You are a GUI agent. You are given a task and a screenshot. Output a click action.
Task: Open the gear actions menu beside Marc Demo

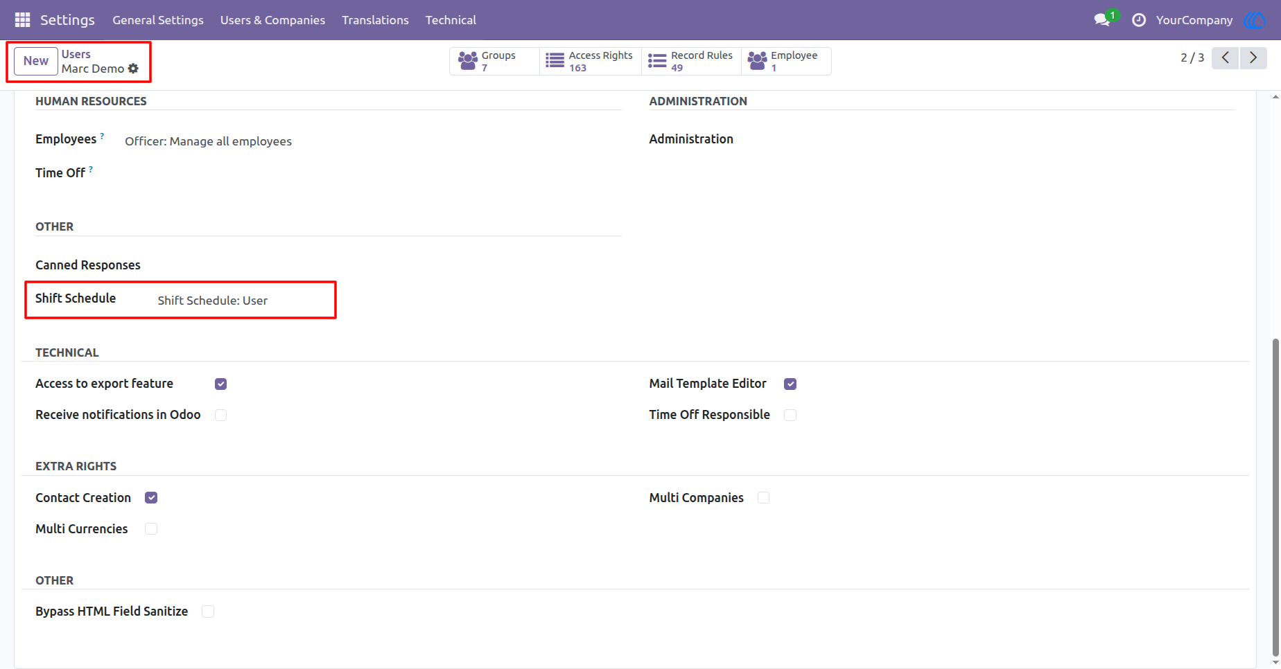133,69
